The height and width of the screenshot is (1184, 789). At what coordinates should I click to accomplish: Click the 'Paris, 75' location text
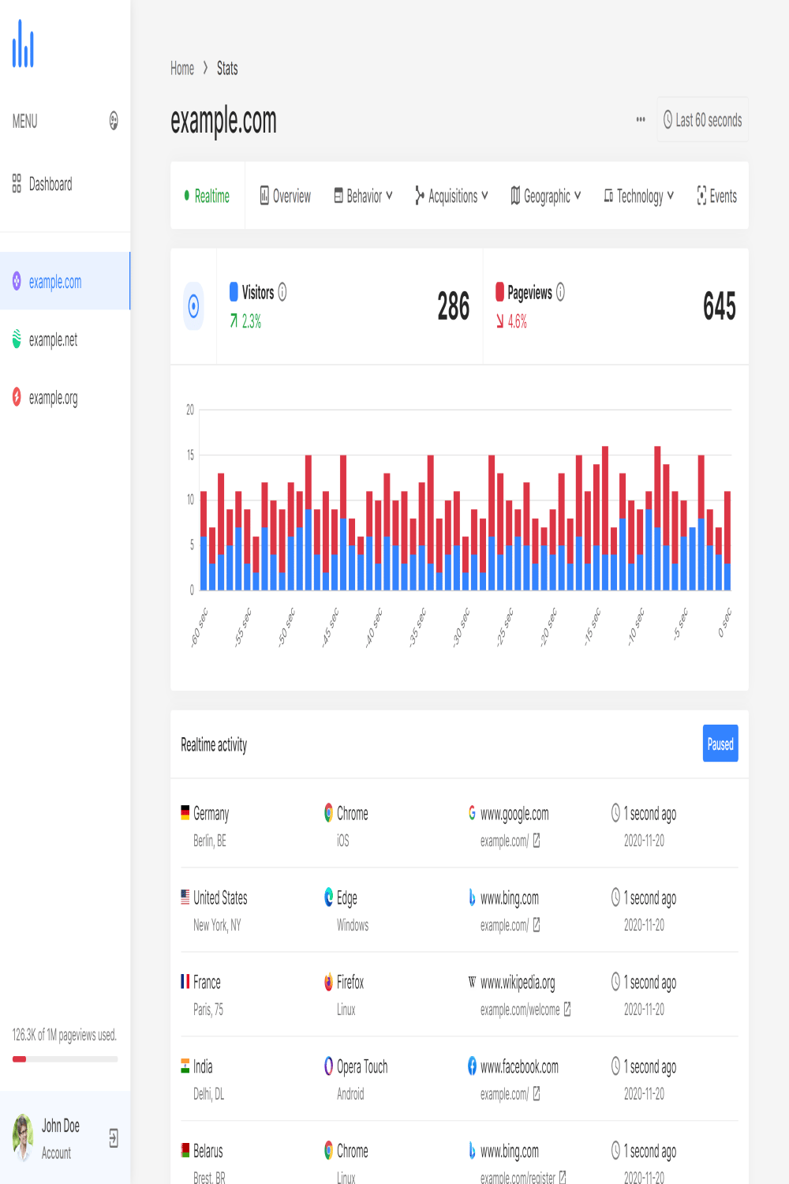point(208,1010)
